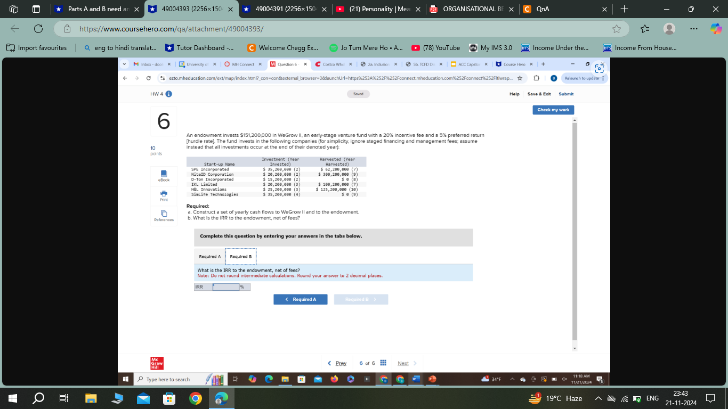Click the HW 4 info icon
Screen dimensions: 728x409
(168, 94)
